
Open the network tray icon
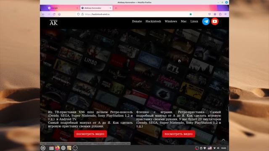[214, 148]
